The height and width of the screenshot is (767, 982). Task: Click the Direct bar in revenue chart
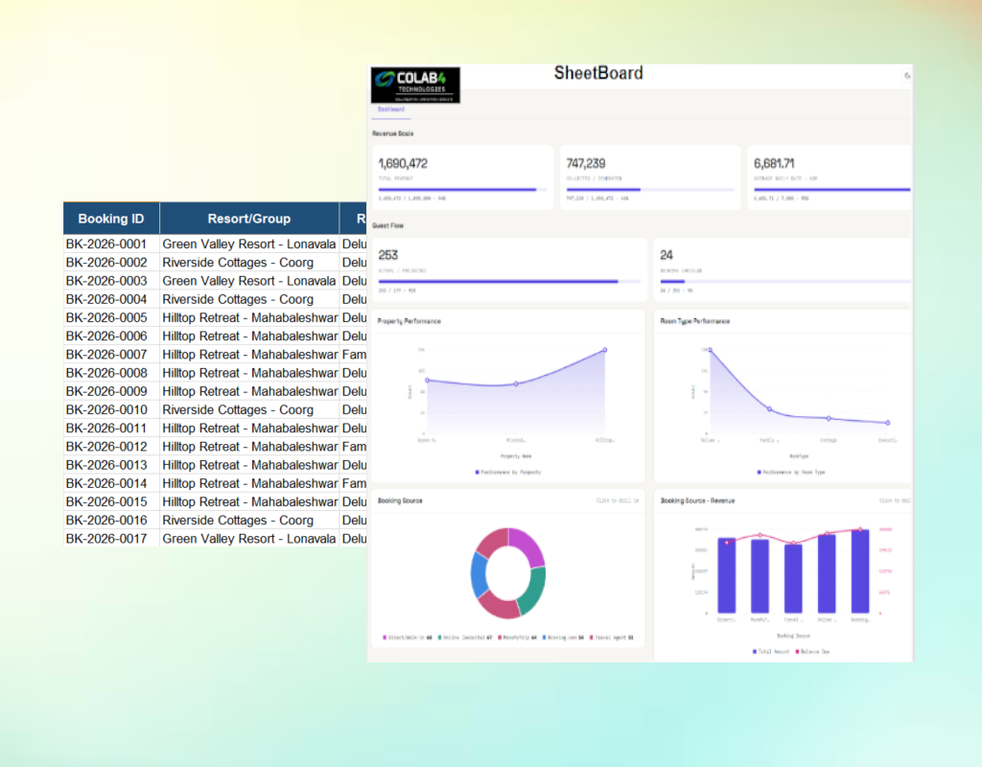(x=727, y=575)
